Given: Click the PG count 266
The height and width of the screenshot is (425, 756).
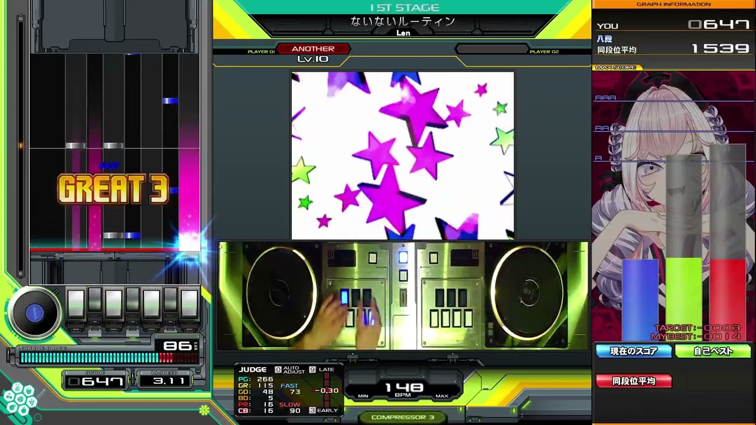Looking at the screenshot, I should [x=264, y=380].
